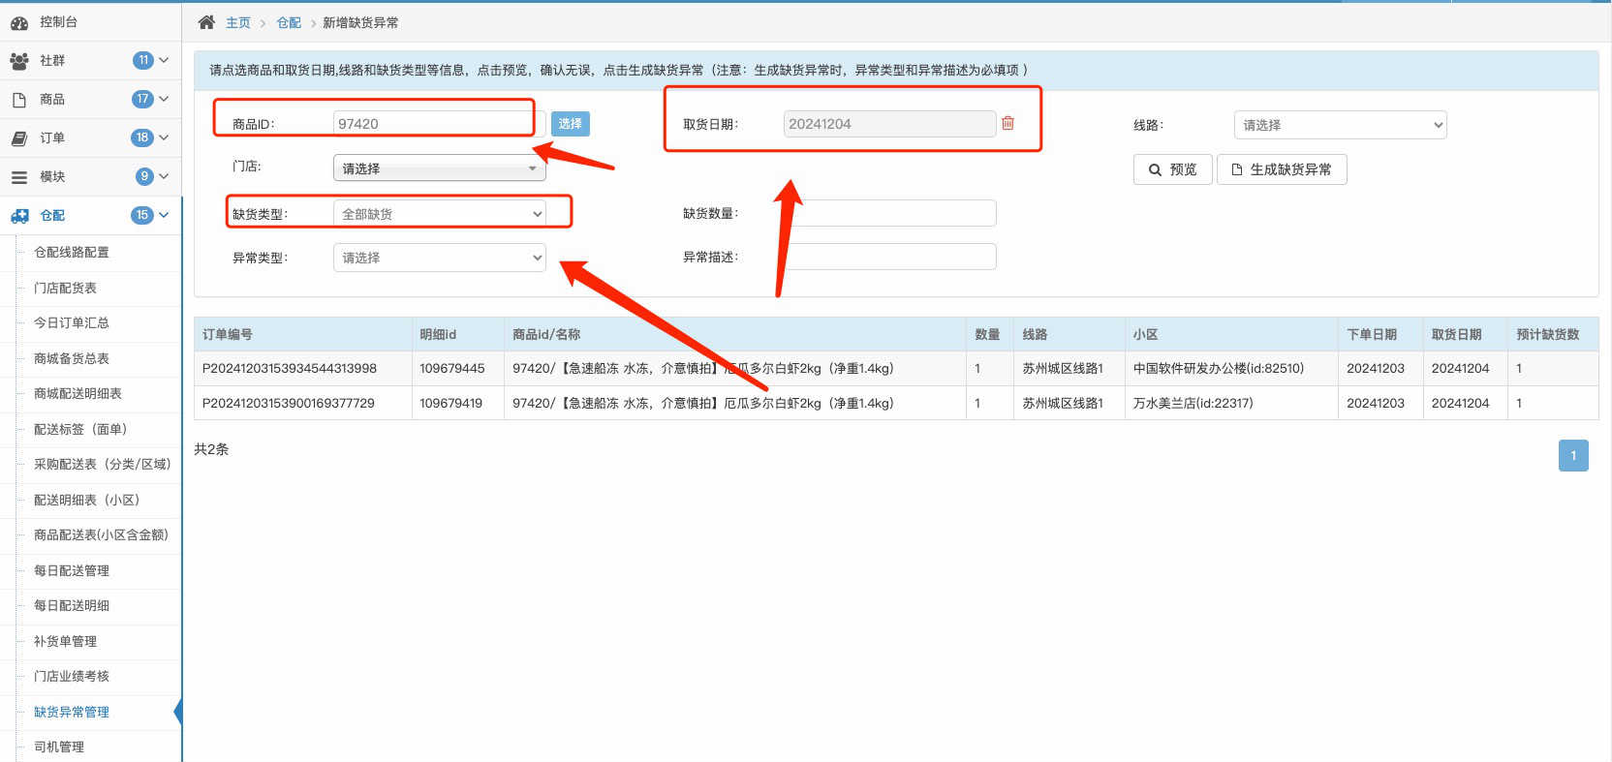Click community 中国软件研发办公楼(id:82510)
This screenshot has height=762, width=1612.
tap(1219, 368)
